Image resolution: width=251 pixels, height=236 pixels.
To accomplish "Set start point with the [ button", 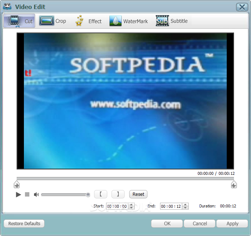I will [x=101, y=194].
